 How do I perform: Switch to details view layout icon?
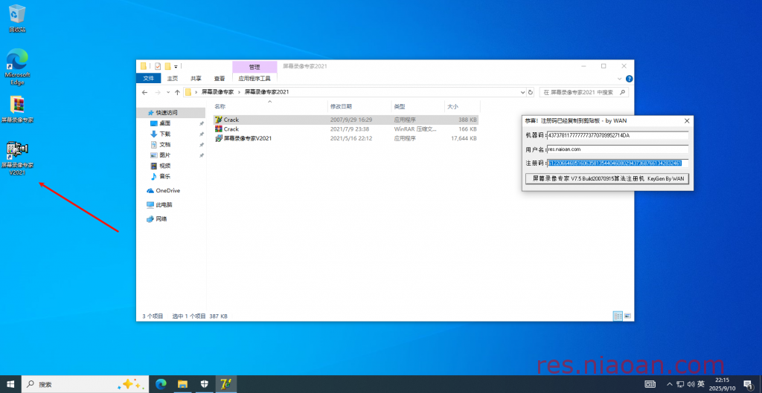click(618, 316)
